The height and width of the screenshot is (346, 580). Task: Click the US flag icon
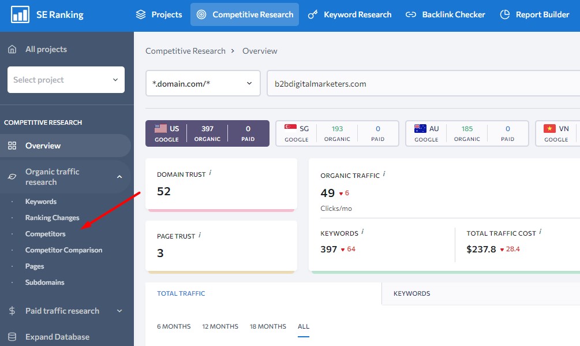point(160,128)
